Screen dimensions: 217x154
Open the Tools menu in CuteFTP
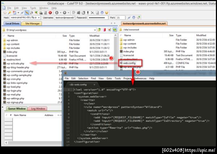[33, 8]
